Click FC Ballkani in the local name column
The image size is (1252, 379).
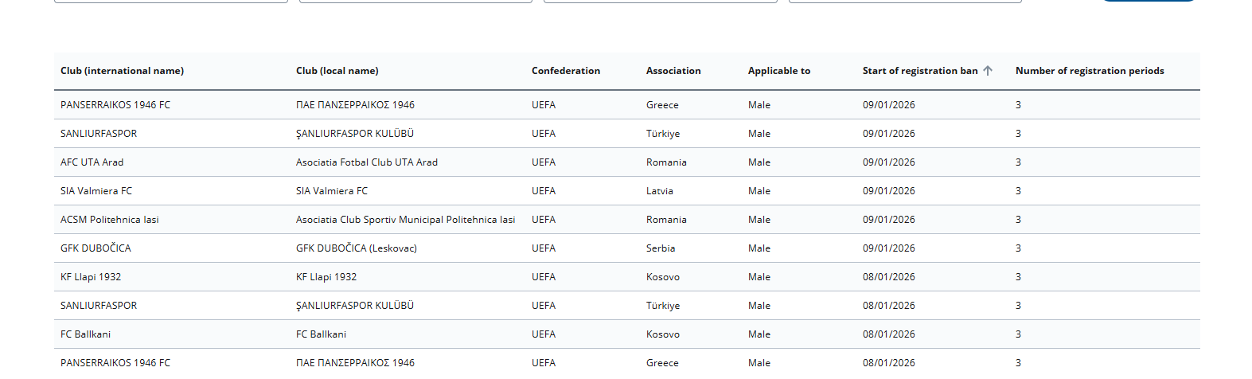coord(321,334)
